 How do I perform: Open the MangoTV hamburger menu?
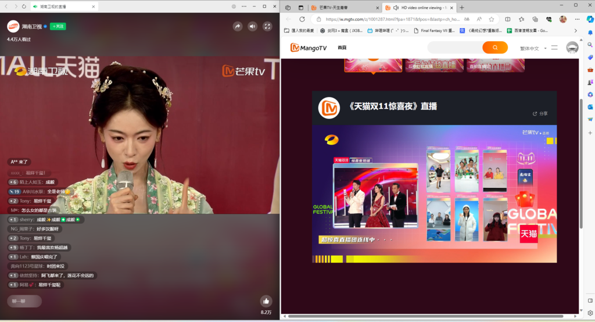554,48
